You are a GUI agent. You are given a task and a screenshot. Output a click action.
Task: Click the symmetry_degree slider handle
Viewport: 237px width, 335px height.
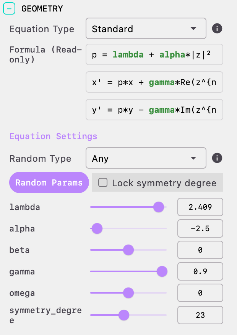(124, 315)
